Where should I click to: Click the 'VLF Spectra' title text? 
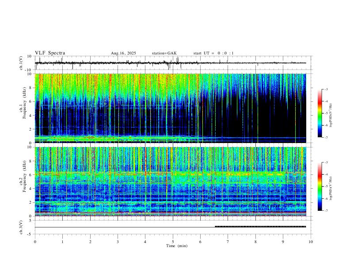coord(50,53)
